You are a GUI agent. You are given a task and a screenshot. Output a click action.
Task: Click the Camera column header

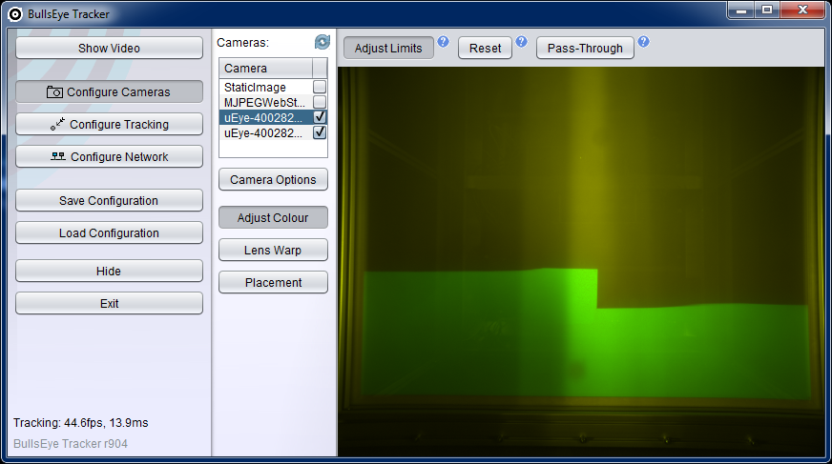266,69
